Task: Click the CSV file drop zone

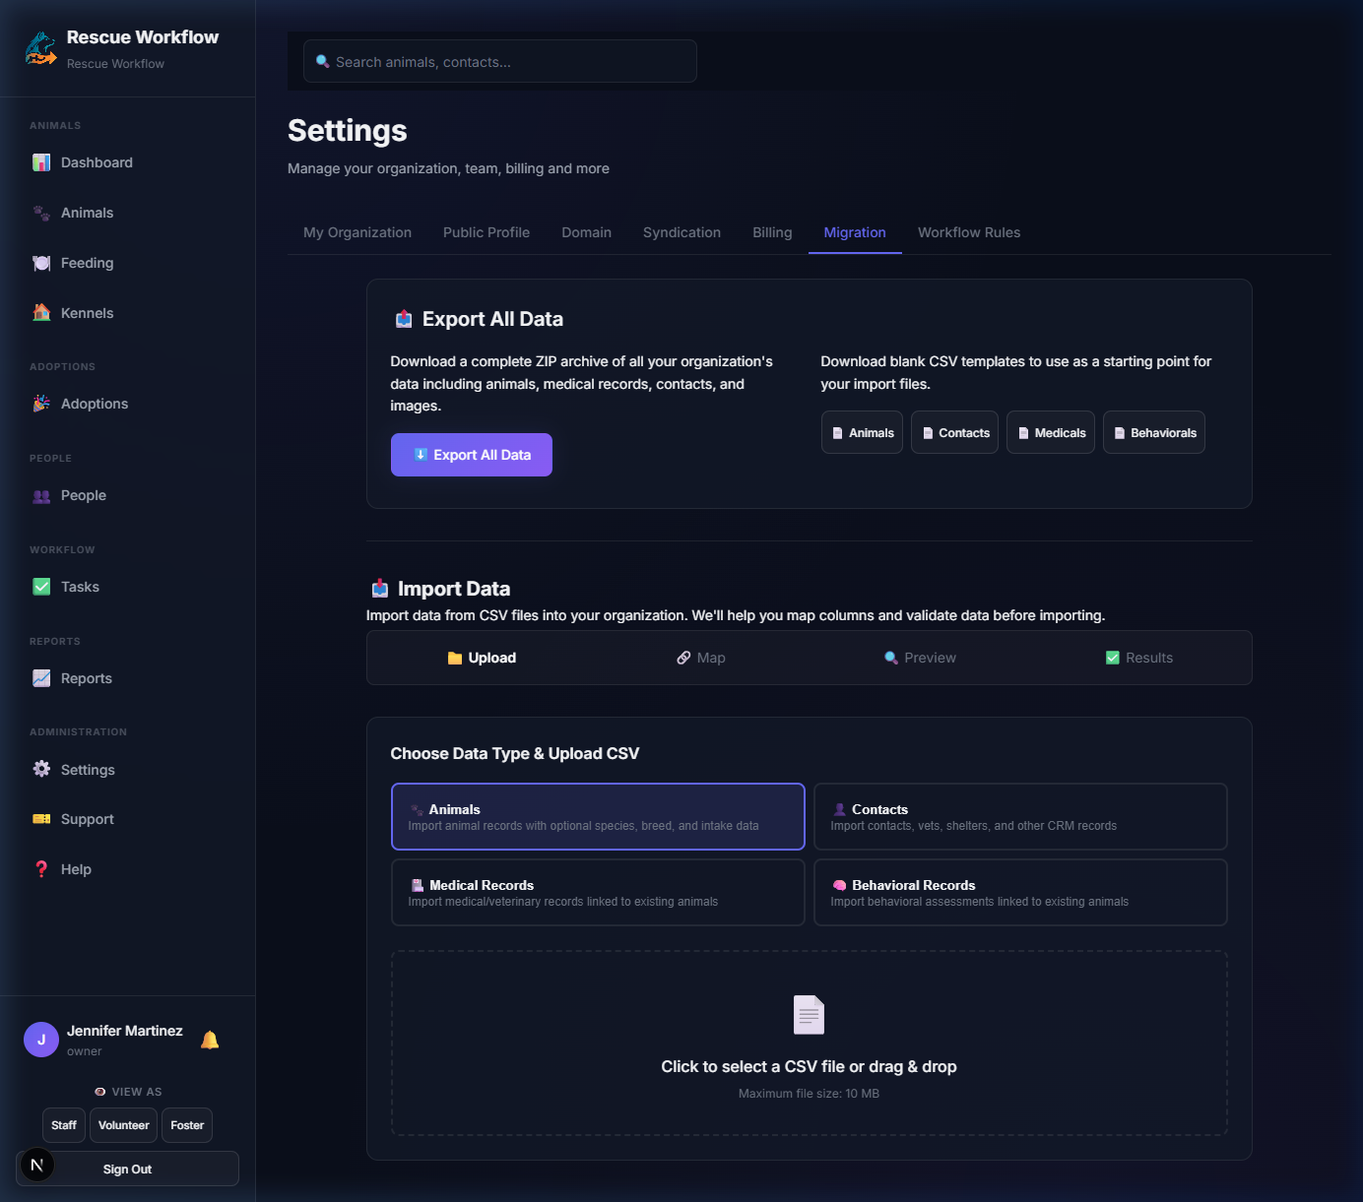Action: click(809, 1043)
